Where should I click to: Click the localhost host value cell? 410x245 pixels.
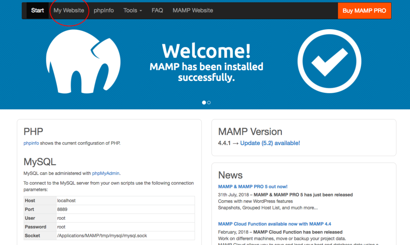pyautogui.click(x=125, y=201)
